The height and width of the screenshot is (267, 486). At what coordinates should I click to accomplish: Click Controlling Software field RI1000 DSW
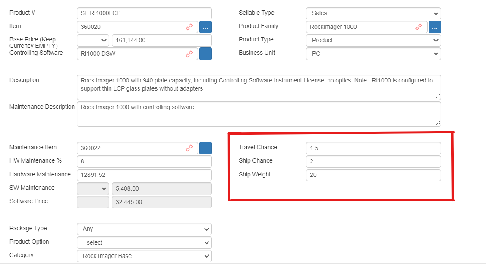pyautogui.click(x=137, y=54)
